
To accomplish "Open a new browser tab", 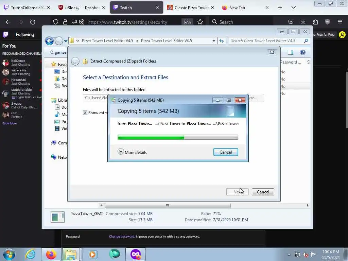I will (x=280, y=8).
